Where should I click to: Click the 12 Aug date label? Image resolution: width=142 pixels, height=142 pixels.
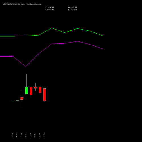pyautogui.click(x=35, y=135)
